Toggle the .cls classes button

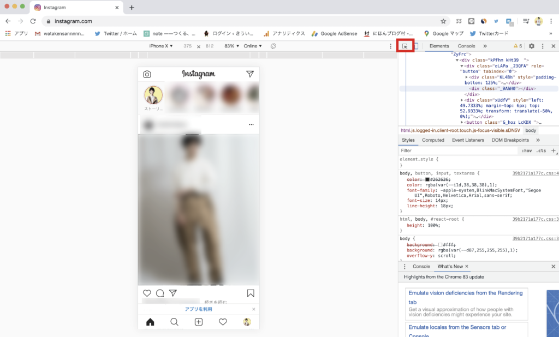541,151
